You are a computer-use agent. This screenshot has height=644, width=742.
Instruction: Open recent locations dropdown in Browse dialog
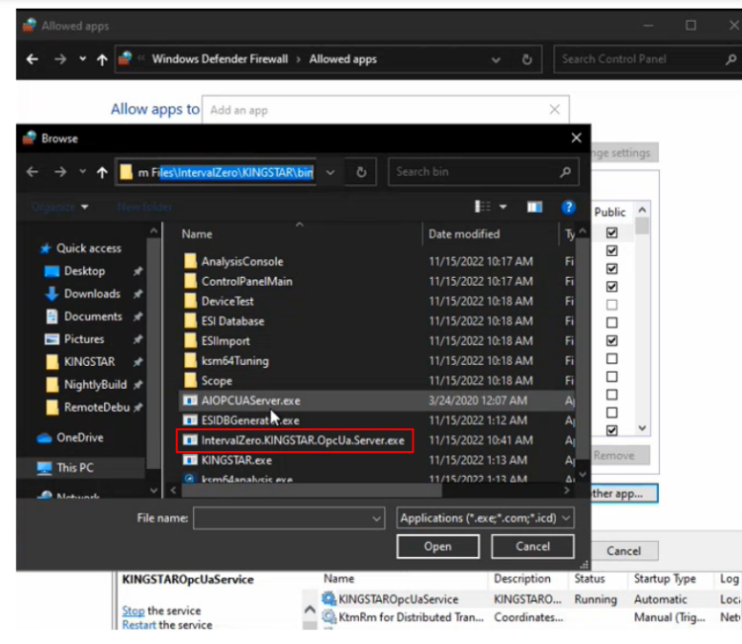click(83, 171)
